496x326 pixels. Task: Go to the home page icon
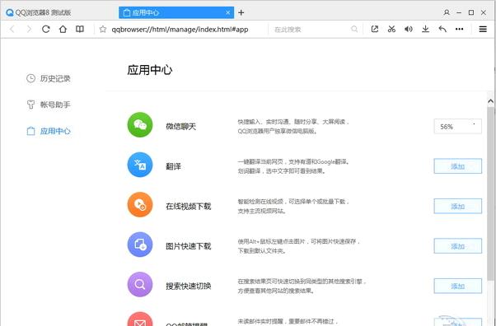pyautogui.click(x=63, y=30)
